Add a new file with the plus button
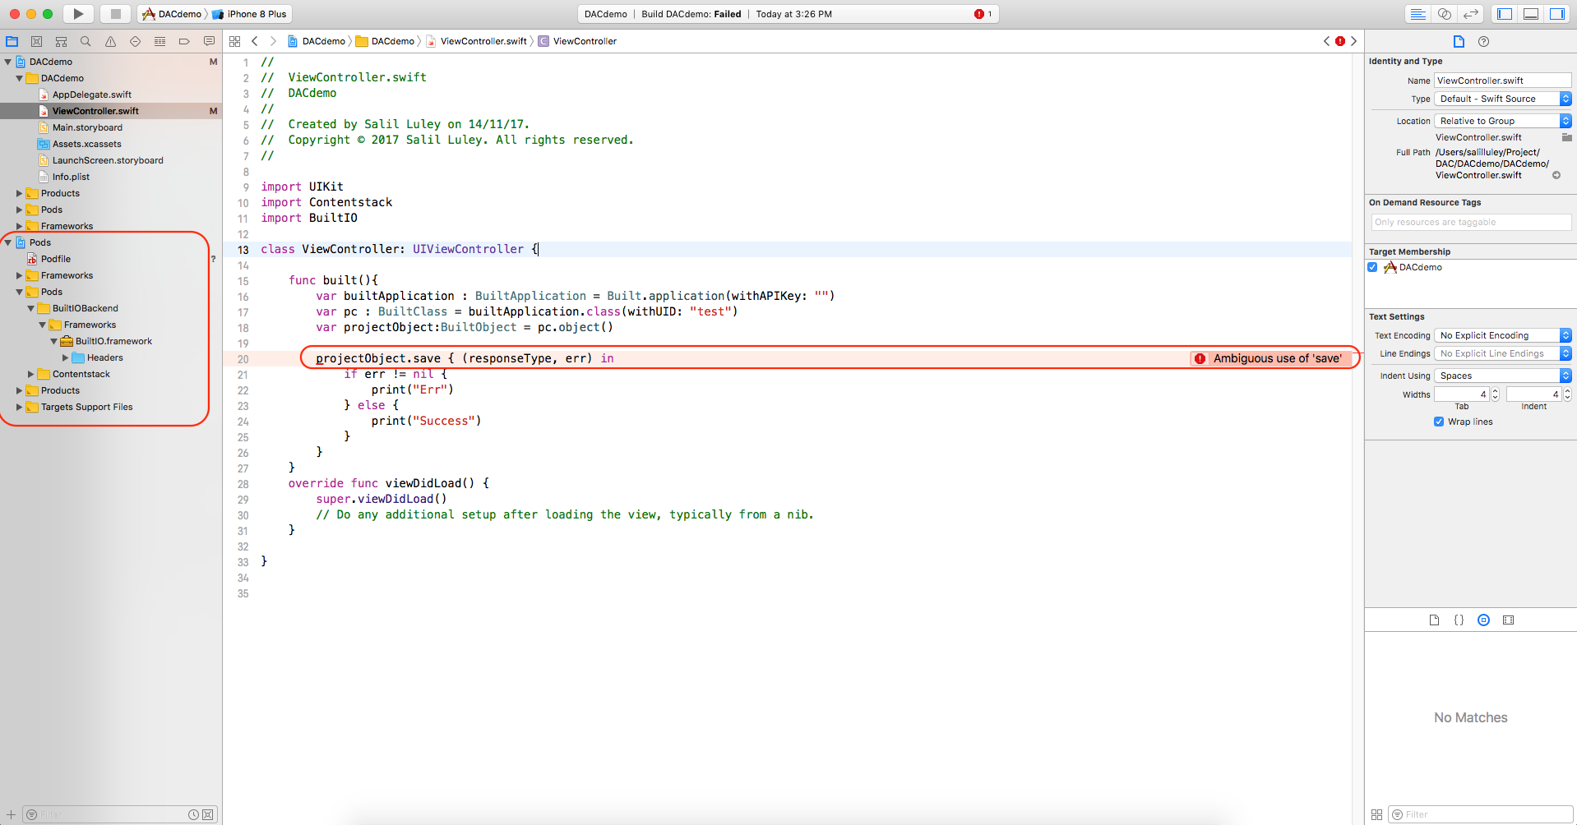This screenshot has height=825, width=1577. click(x=12, y=814)
